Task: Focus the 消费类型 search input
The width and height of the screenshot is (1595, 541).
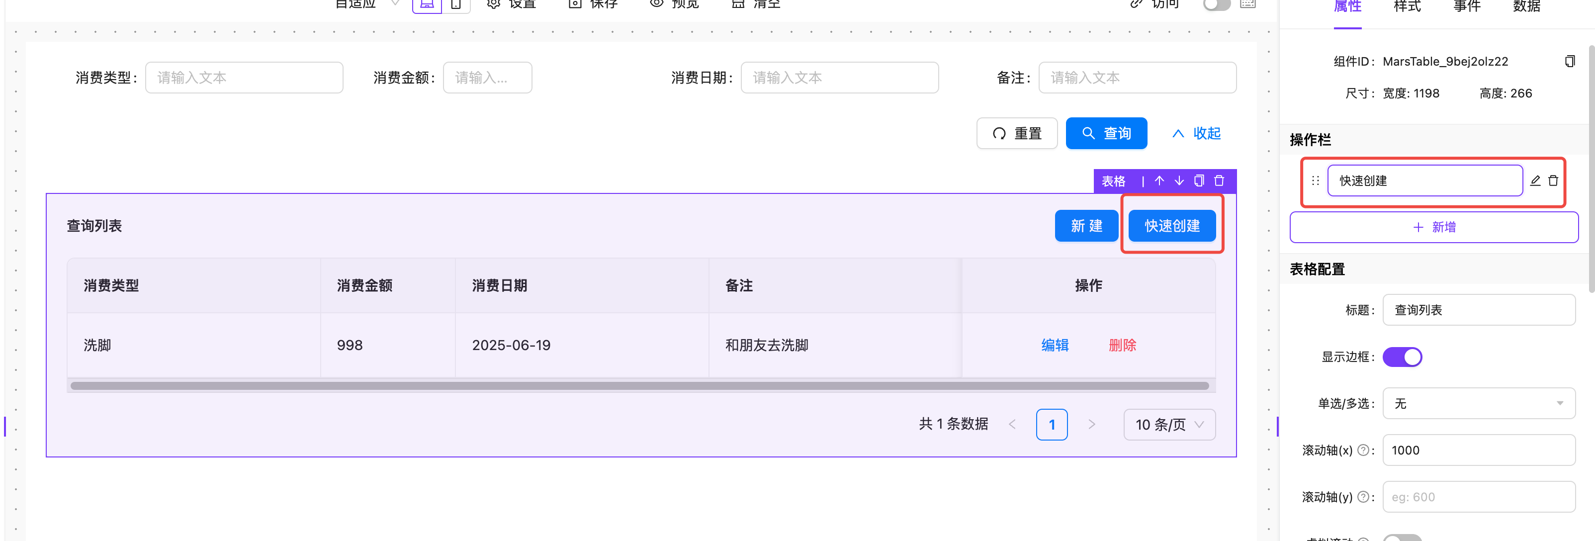Action: click(244, 78)
